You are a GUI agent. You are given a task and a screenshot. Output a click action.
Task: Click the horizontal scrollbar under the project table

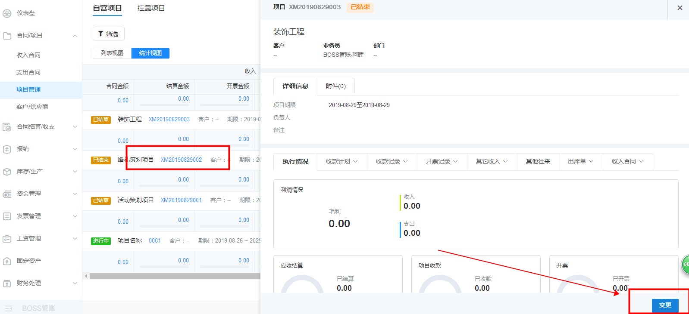point(175,276)
